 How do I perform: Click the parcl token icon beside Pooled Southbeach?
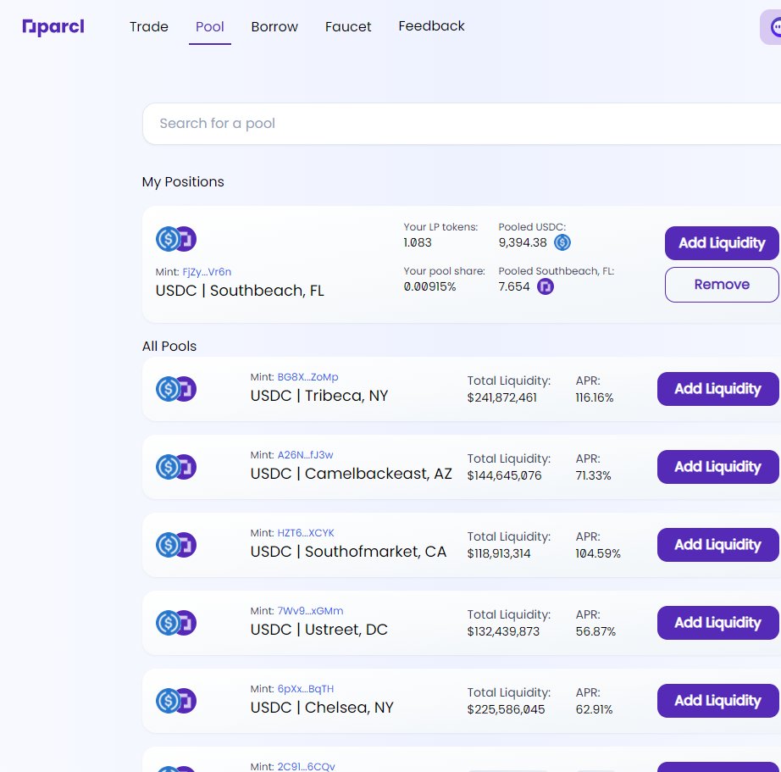coord(546,286)
